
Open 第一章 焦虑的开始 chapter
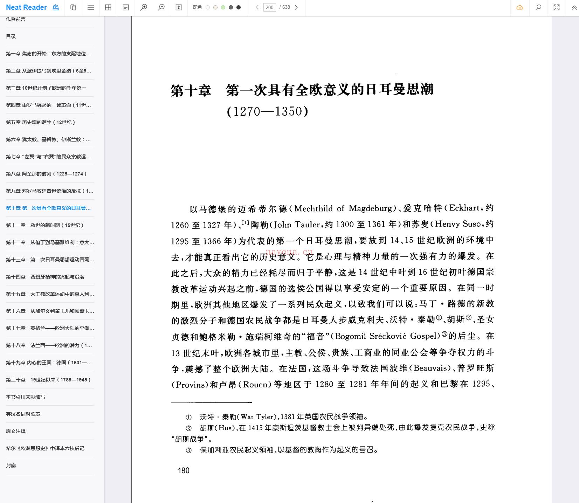click(x=50, y=54)
